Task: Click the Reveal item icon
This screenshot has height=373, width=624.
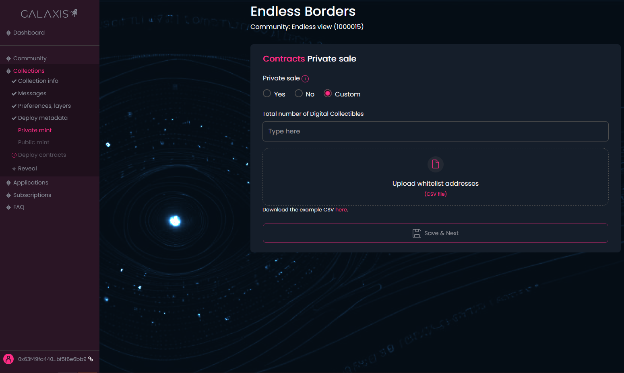Action: [14, 169]
